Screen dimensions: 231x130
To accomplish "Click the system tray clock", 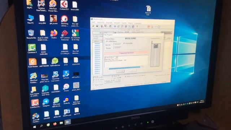I will point(202,101).
